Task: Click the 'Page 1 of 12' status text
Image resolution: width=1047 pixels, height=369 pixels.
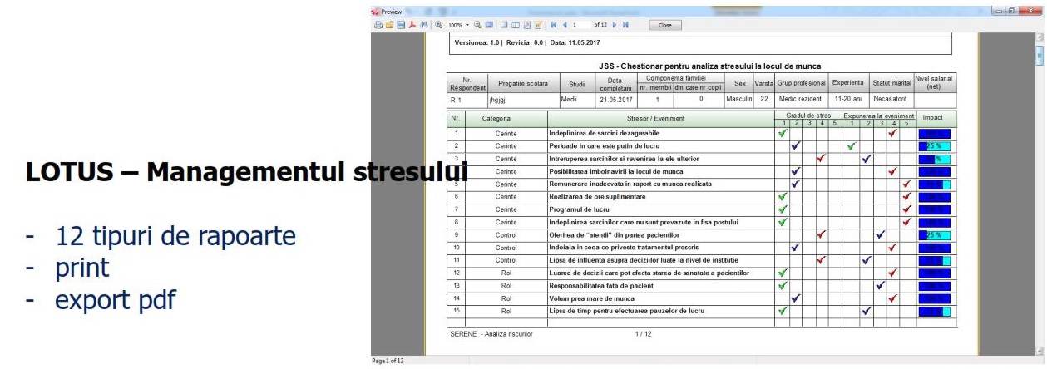Action: (388, 361)
